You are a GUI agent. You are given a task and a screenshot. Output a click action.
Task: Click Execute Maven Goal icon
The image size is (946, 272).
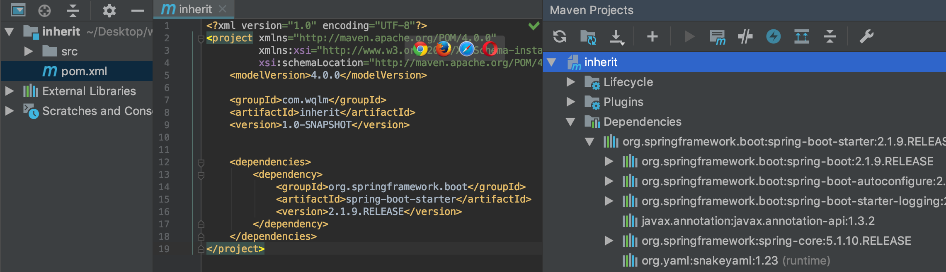click(717, 37)
